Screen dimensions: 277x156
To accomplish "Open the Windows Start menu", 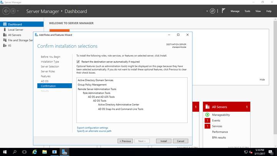I will pyautogui.click(x=5, y=152).
